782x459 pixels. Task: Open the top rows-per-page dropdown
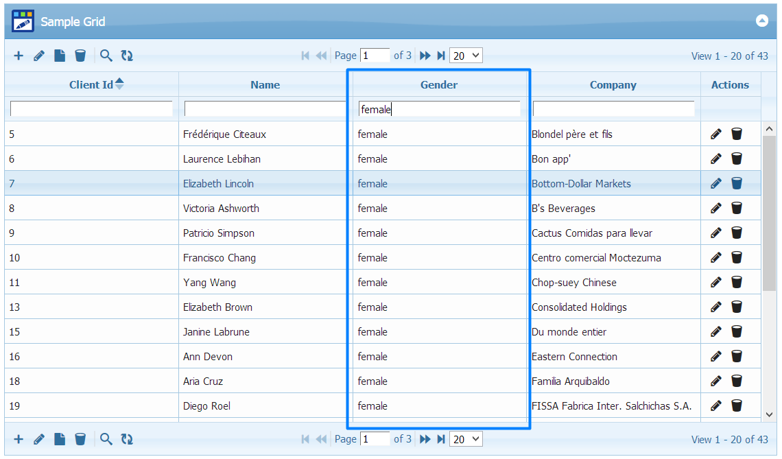pyautogui.click(x=466, y=56)
